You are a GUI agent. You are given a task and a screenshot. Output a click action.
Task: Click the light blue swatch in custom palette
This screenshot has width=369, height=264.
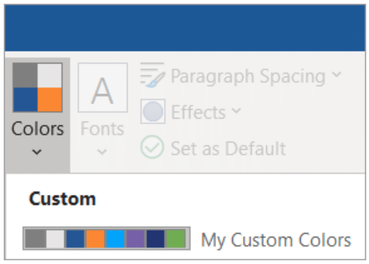[115, 239]
